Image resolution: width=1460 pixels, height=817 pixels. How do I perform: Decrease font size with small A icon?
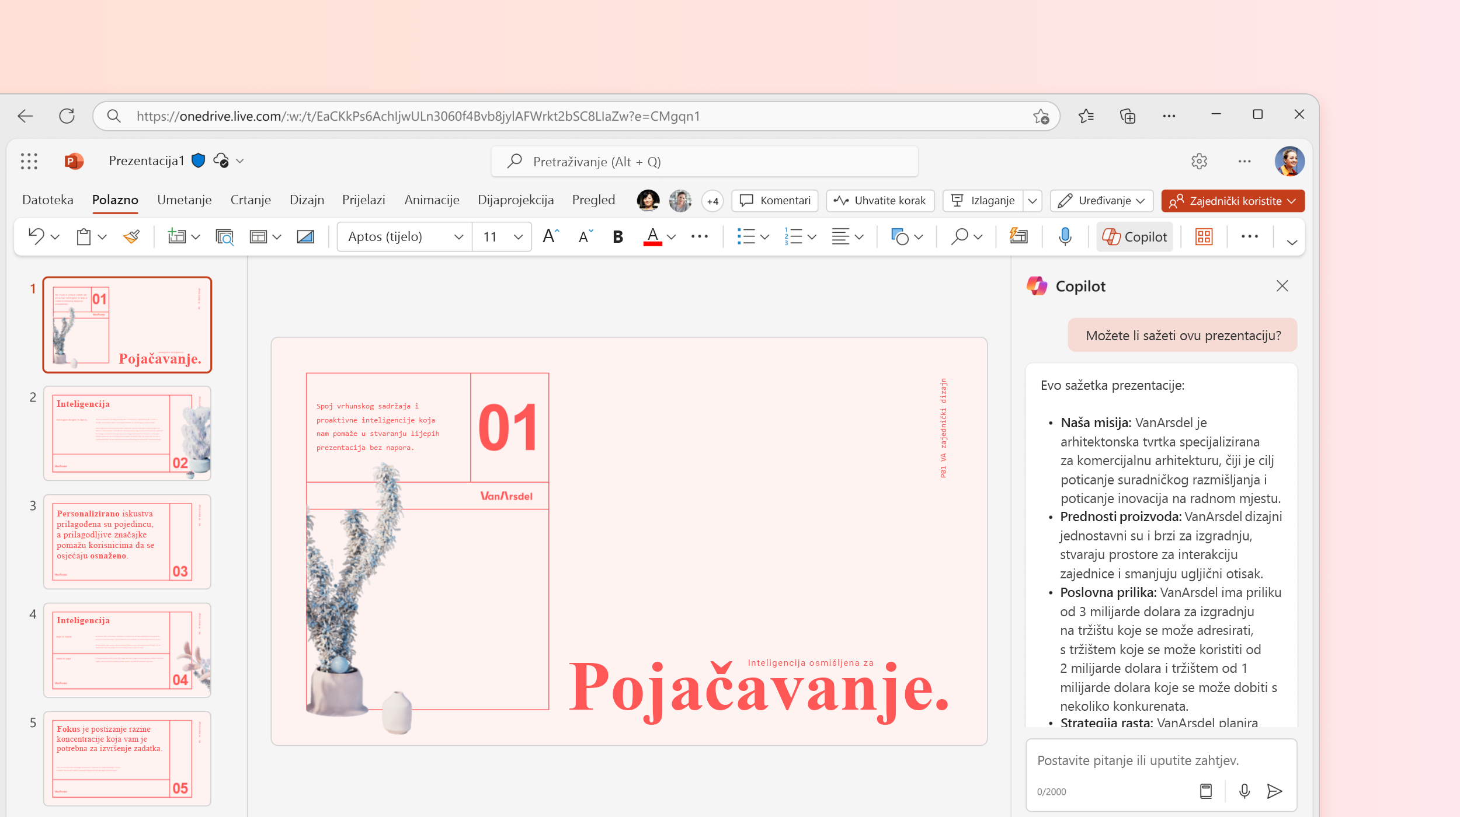click(x=585, y=236)
